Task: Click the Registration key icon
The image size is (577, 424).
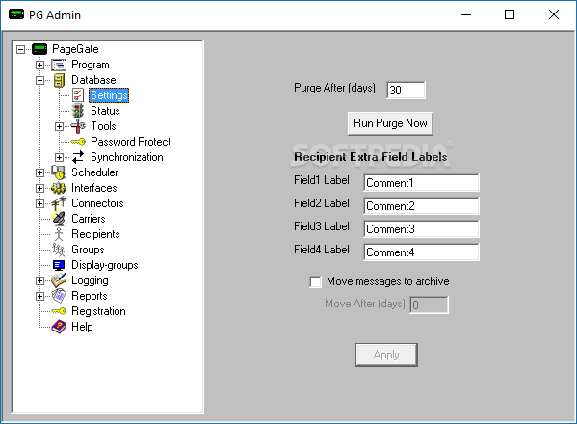Action: click(59, 311)
